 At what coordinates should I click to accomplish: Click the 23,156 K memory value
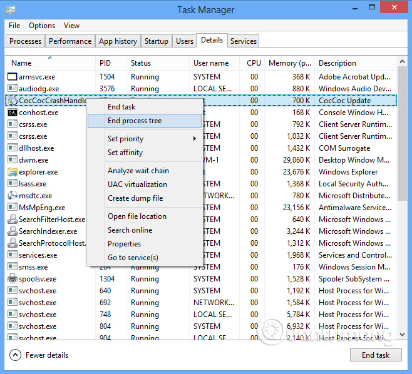coord(296,208)
